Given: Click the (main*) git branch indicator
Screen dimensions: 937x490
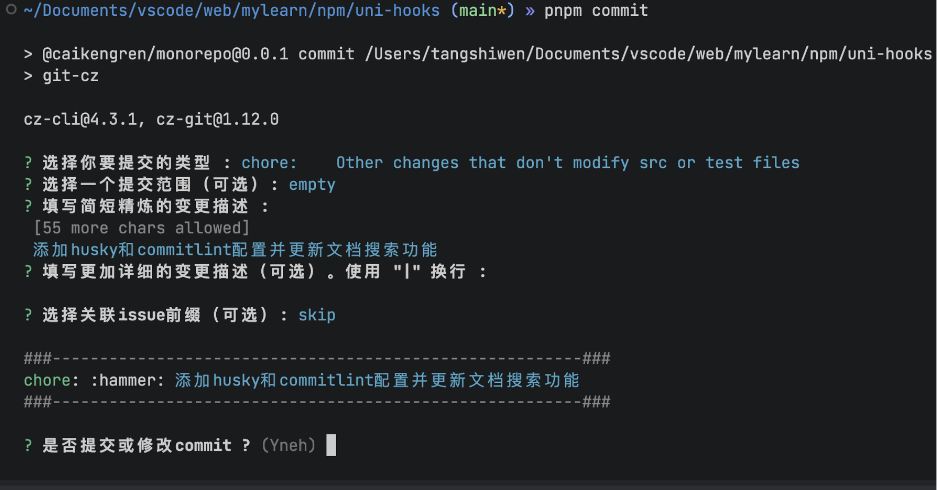Looking at the screenshot, I should [482, 11].
